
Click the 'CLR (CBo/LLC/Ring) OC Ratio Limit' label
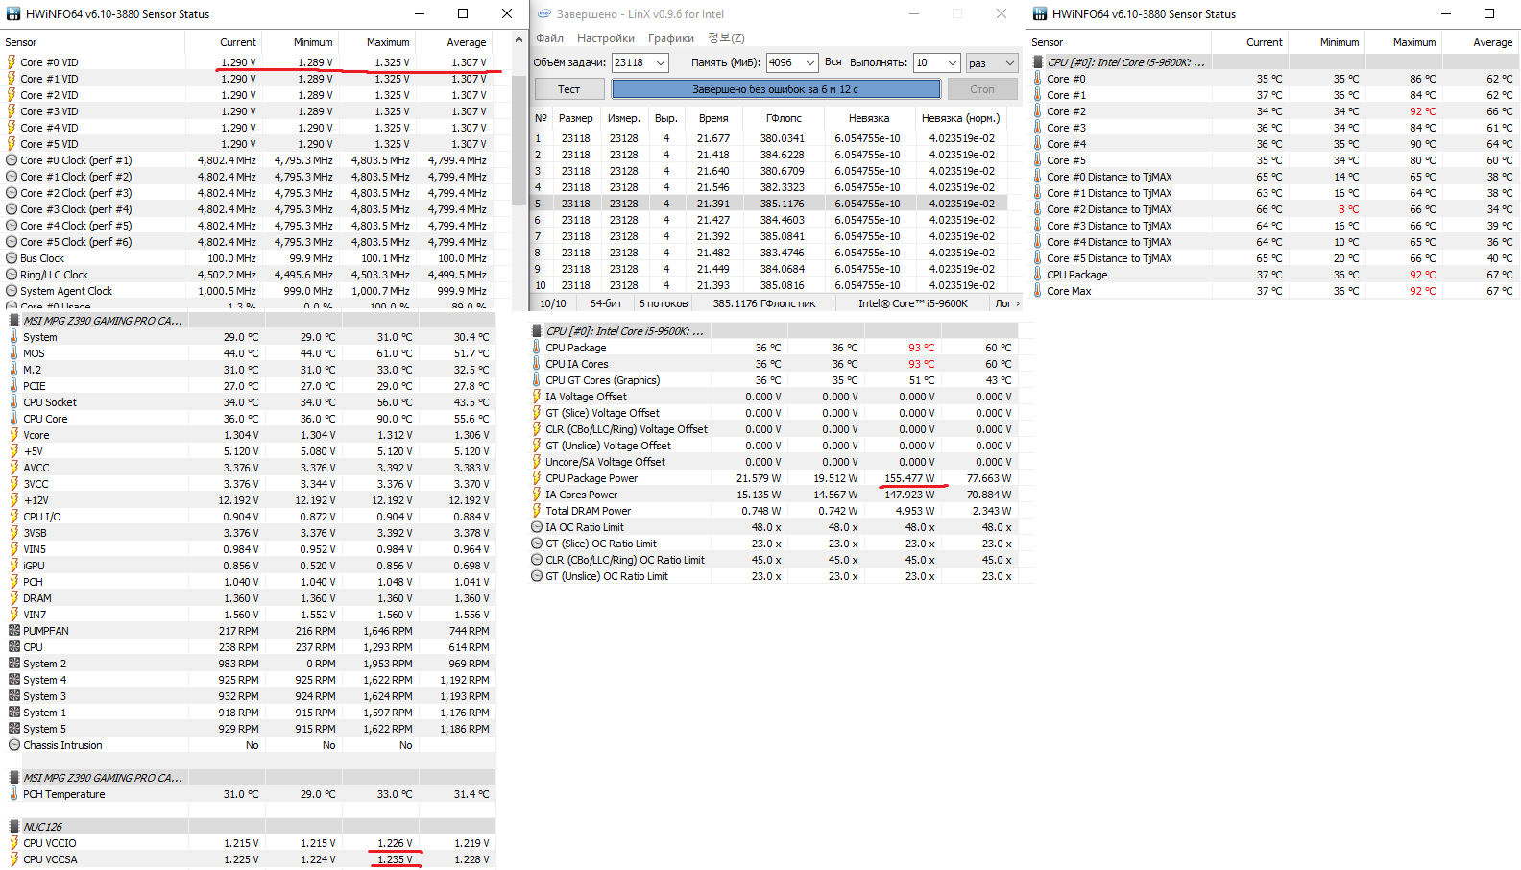click(625, 560)
